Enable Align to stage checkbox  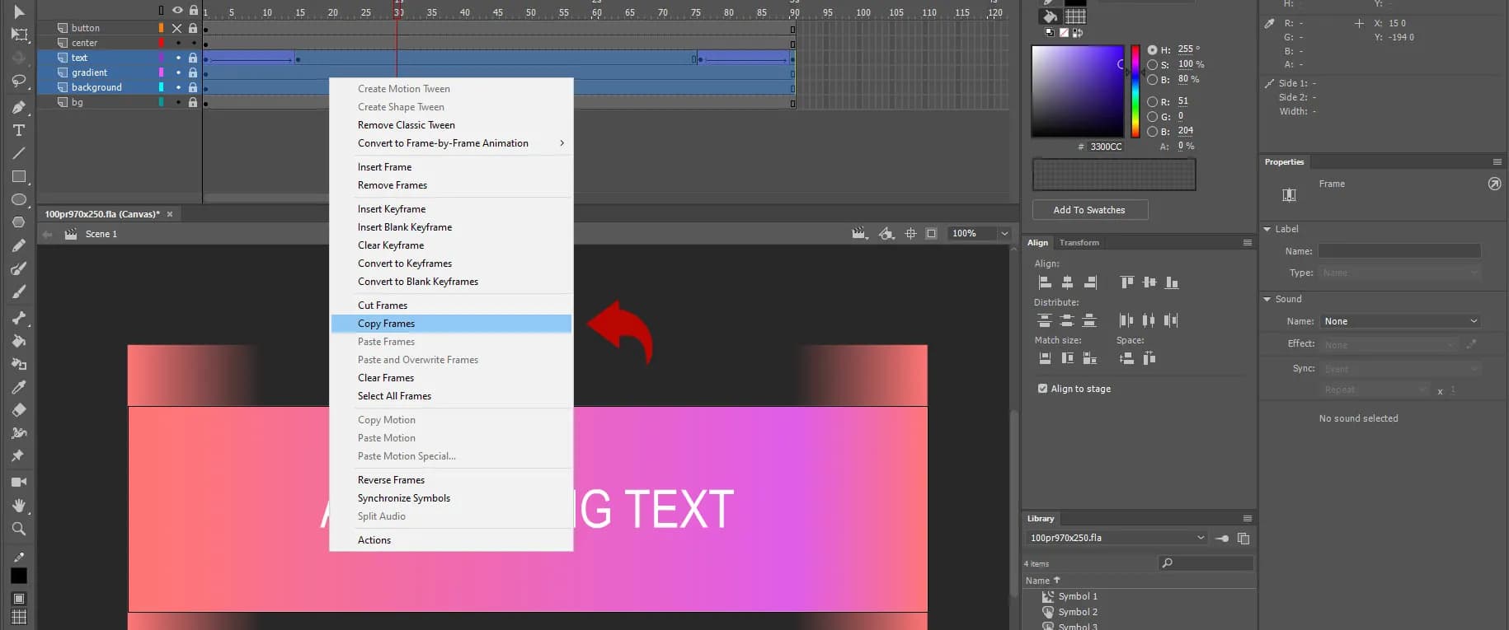point(1043,389)
